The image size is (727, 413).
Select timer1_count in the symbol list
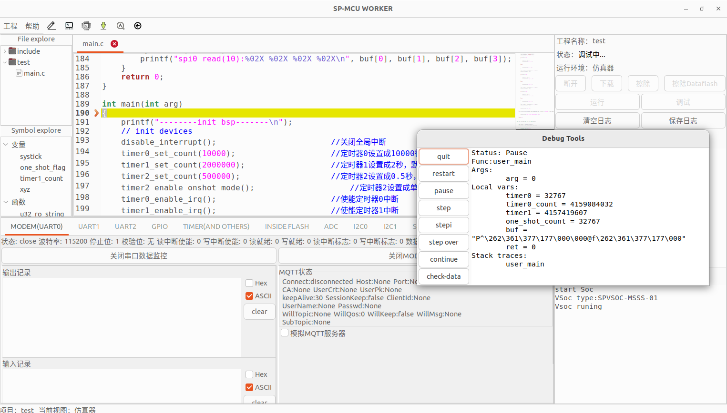pyautogui.click(x=41, y=178)
